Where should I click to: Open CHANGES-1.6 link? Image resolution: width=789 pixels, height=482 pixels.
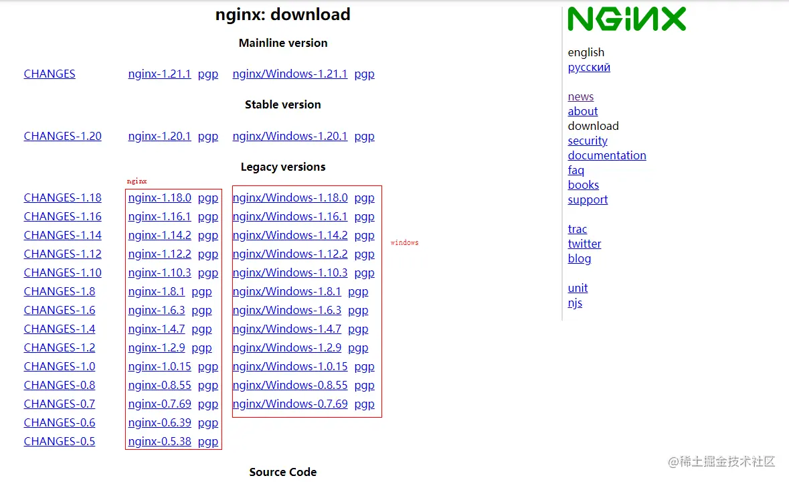(x=60, y=310)
